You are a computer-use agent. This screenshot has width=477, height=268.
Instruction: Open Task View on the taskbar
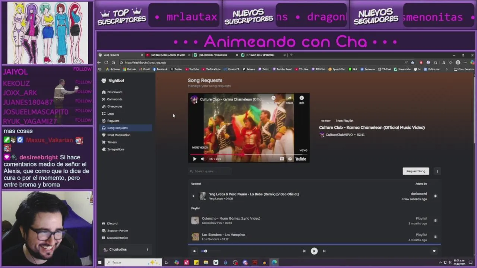point(167,262)
